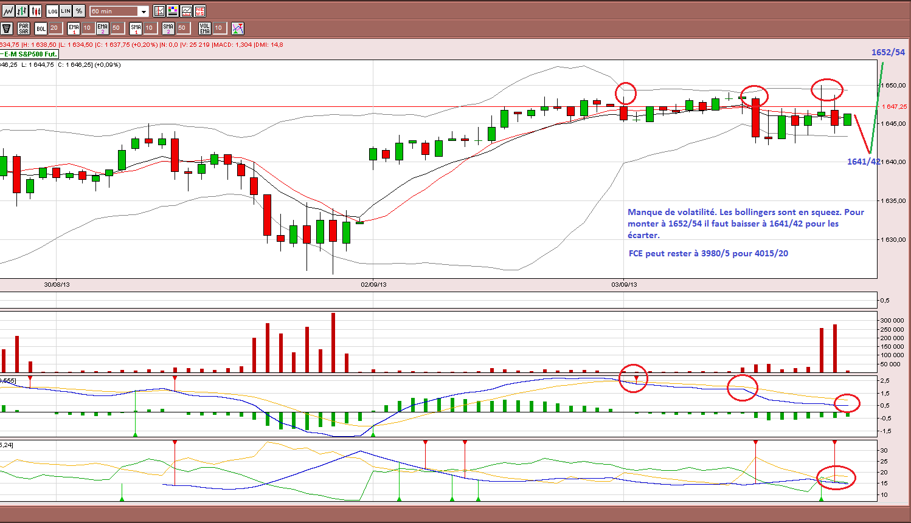Click the chart with volume panel icon
This screenshot has height=523, width=911.
tap(186, 11)
